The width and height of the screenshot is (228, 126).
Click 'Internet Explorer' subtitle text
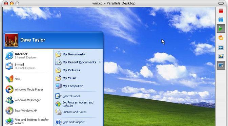[26, 57]
